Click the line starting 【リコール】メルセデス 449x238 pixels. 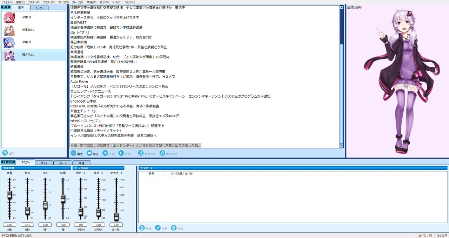119,86
